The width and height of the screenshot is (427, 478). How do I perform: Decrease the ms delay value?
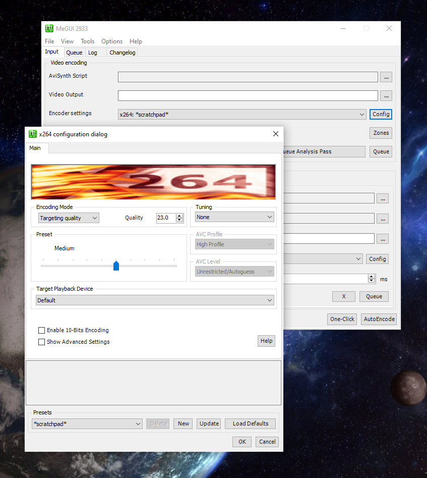point(371,281)
